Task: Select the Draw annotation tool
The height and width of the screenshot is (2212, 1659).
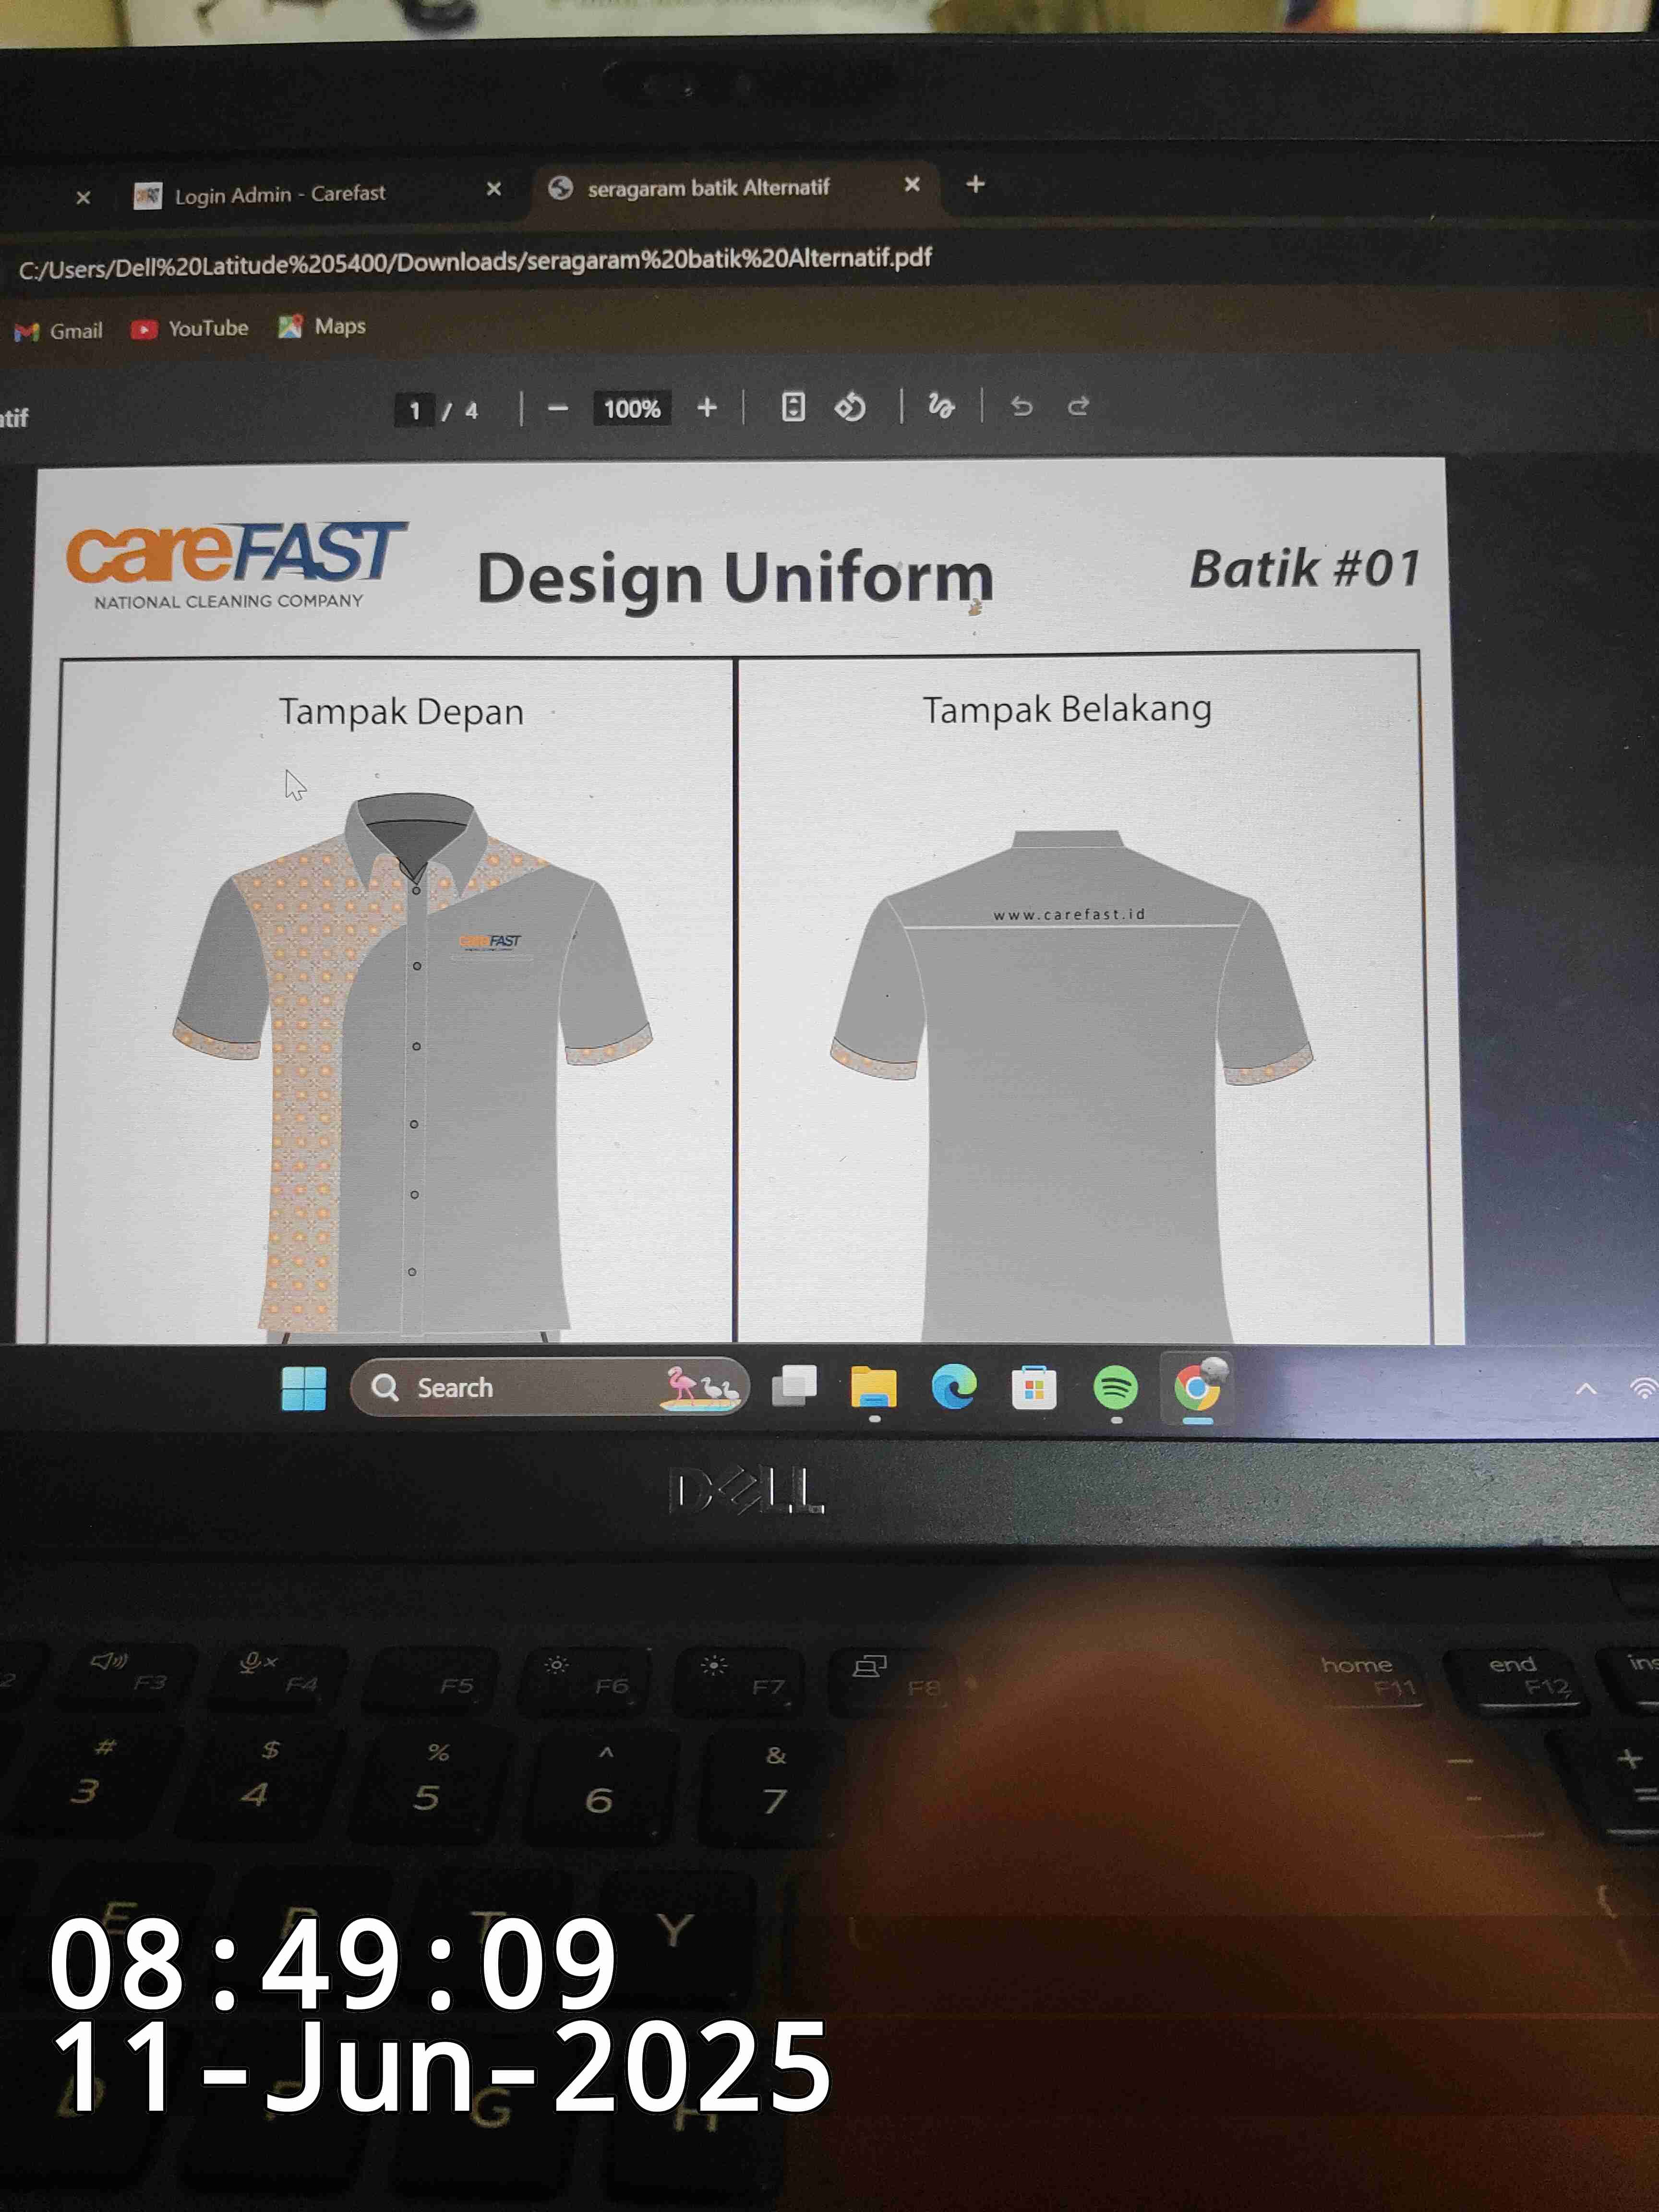Action: (941, 405)
